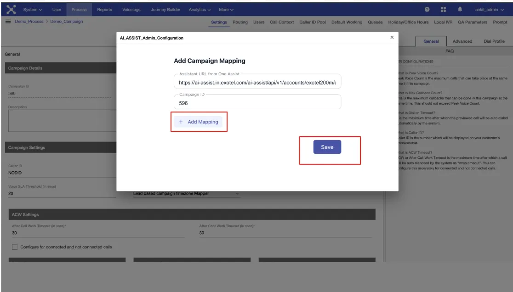
Task: Click the ACW Settings section header
Action: coord(192,214)
